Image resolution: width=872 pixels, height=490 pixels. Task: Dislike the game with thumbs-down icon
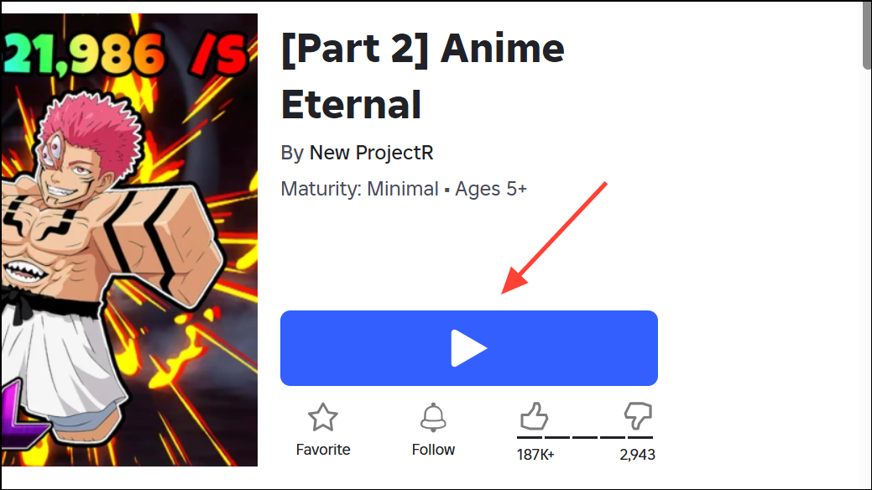[638, 416]
